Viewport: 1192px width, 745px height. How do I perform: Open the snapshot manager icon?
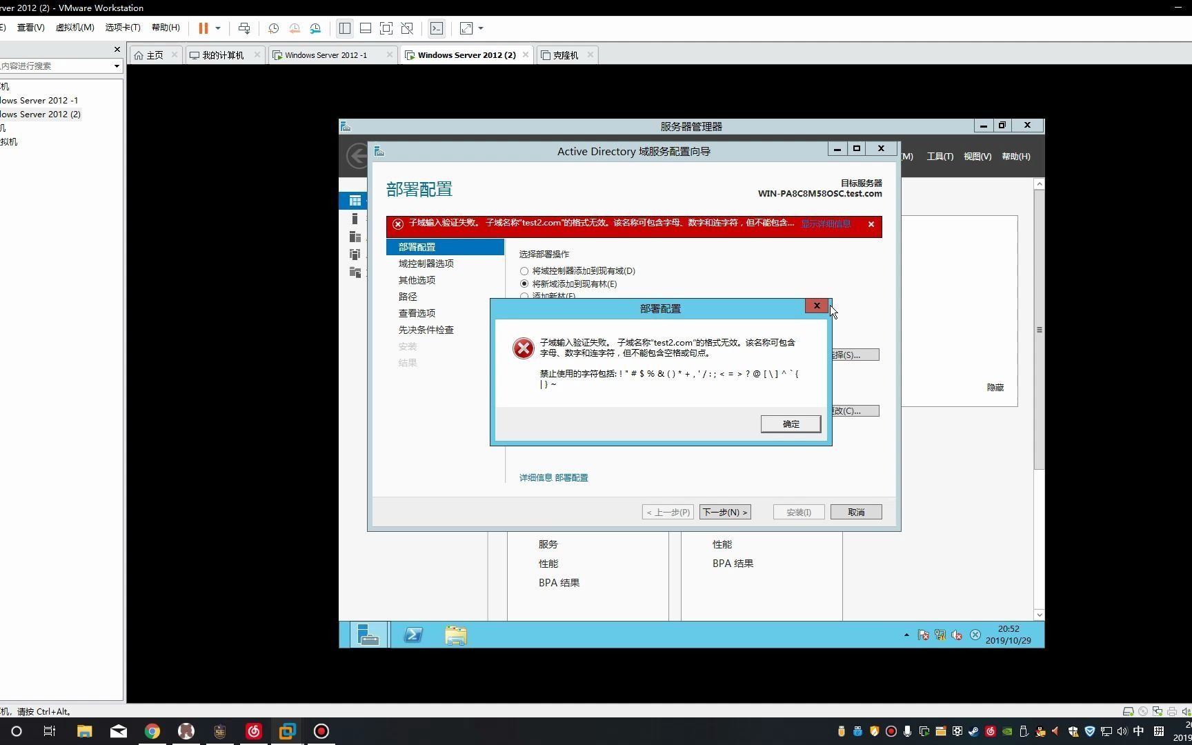[315, 28]
